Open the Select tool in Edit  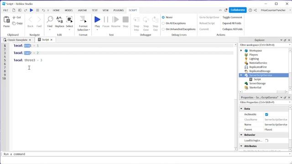69,20
